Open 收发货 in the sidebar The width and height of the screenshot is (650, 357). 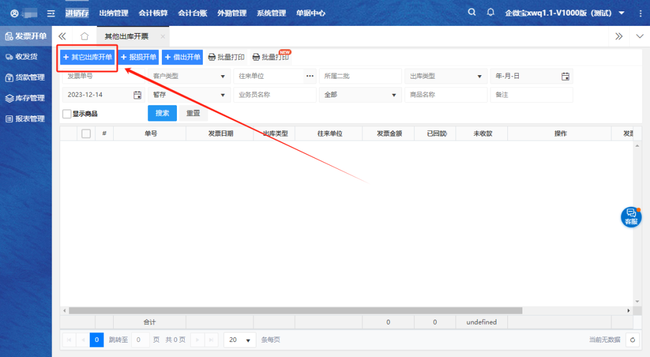pos(26,56)
